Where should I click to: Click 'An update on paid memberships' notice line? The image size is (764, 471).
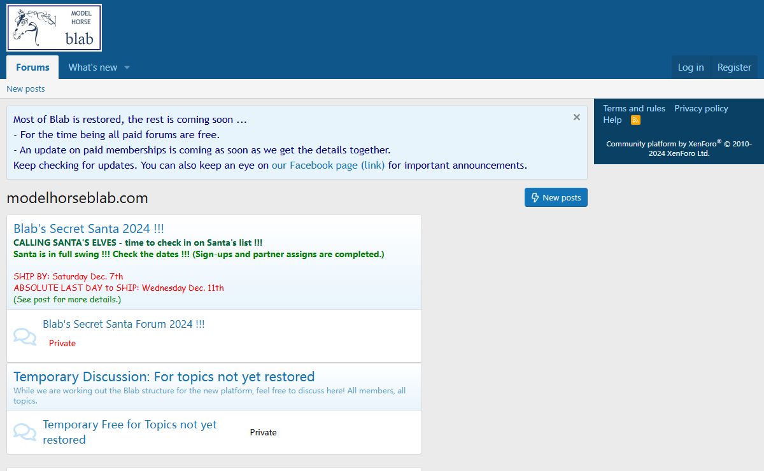(x=202, y=150)
